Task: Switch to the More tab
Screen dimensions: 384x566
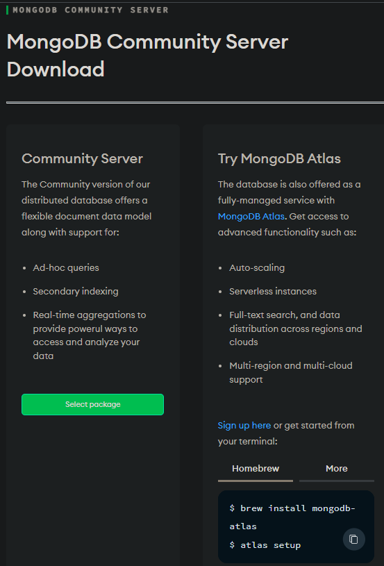Action: [337, 469]
